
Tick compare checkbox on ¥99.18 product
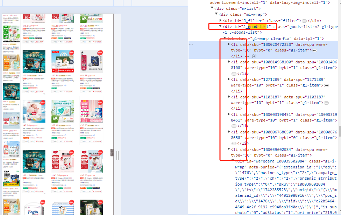pyautogui.click(x=53, y=42)
